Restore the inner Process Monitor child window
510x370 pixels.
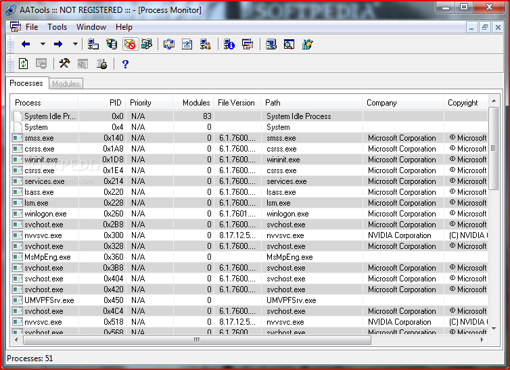[484, 27]
